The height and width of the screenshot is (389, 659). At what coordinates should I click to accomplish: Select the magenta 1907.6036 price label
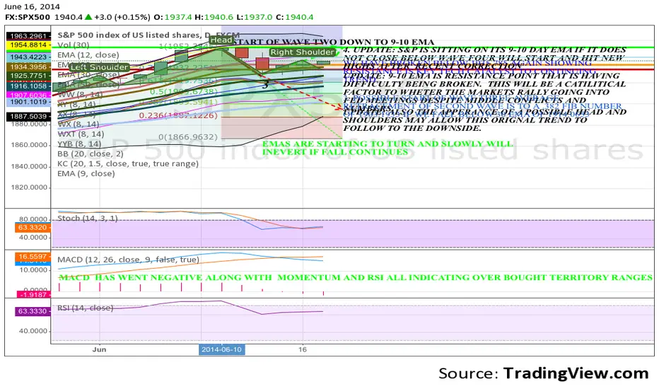[28, 95]
